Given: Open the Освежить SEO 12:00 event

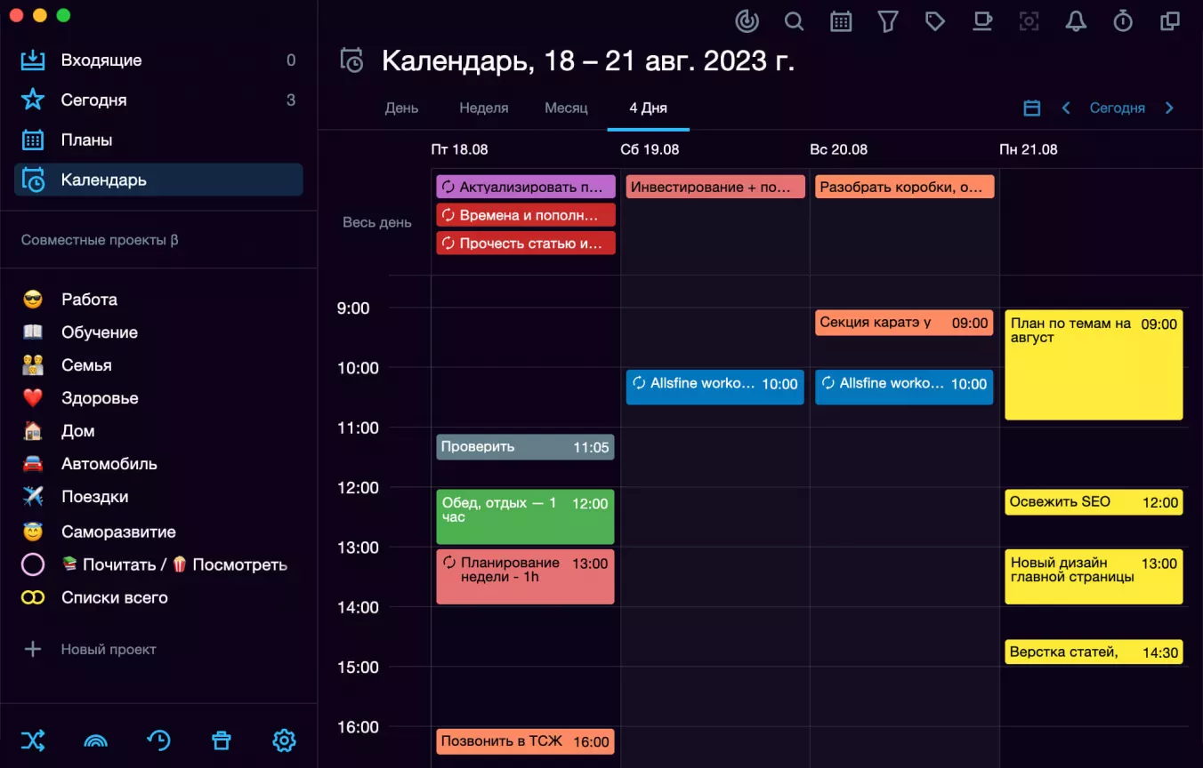Looking at the screenshot, I should click(x=1094, y=502).
